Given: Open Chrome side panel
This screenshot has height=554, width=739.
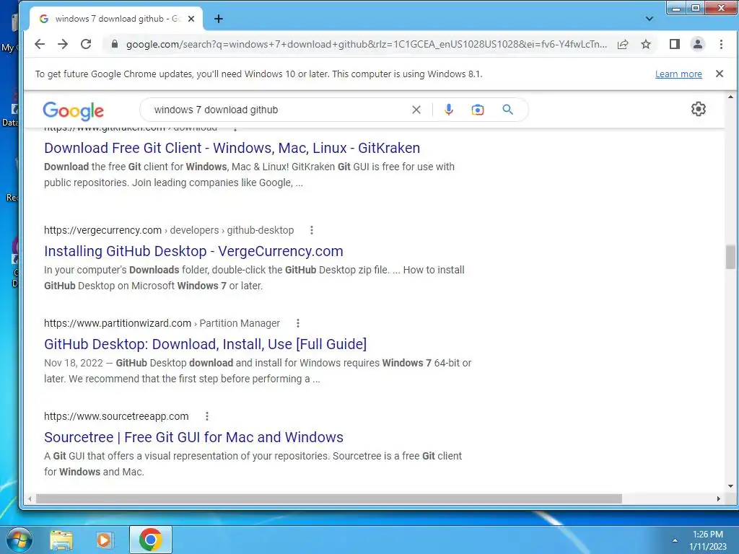Looking at the screenshot, I should (x=675, y=44).
